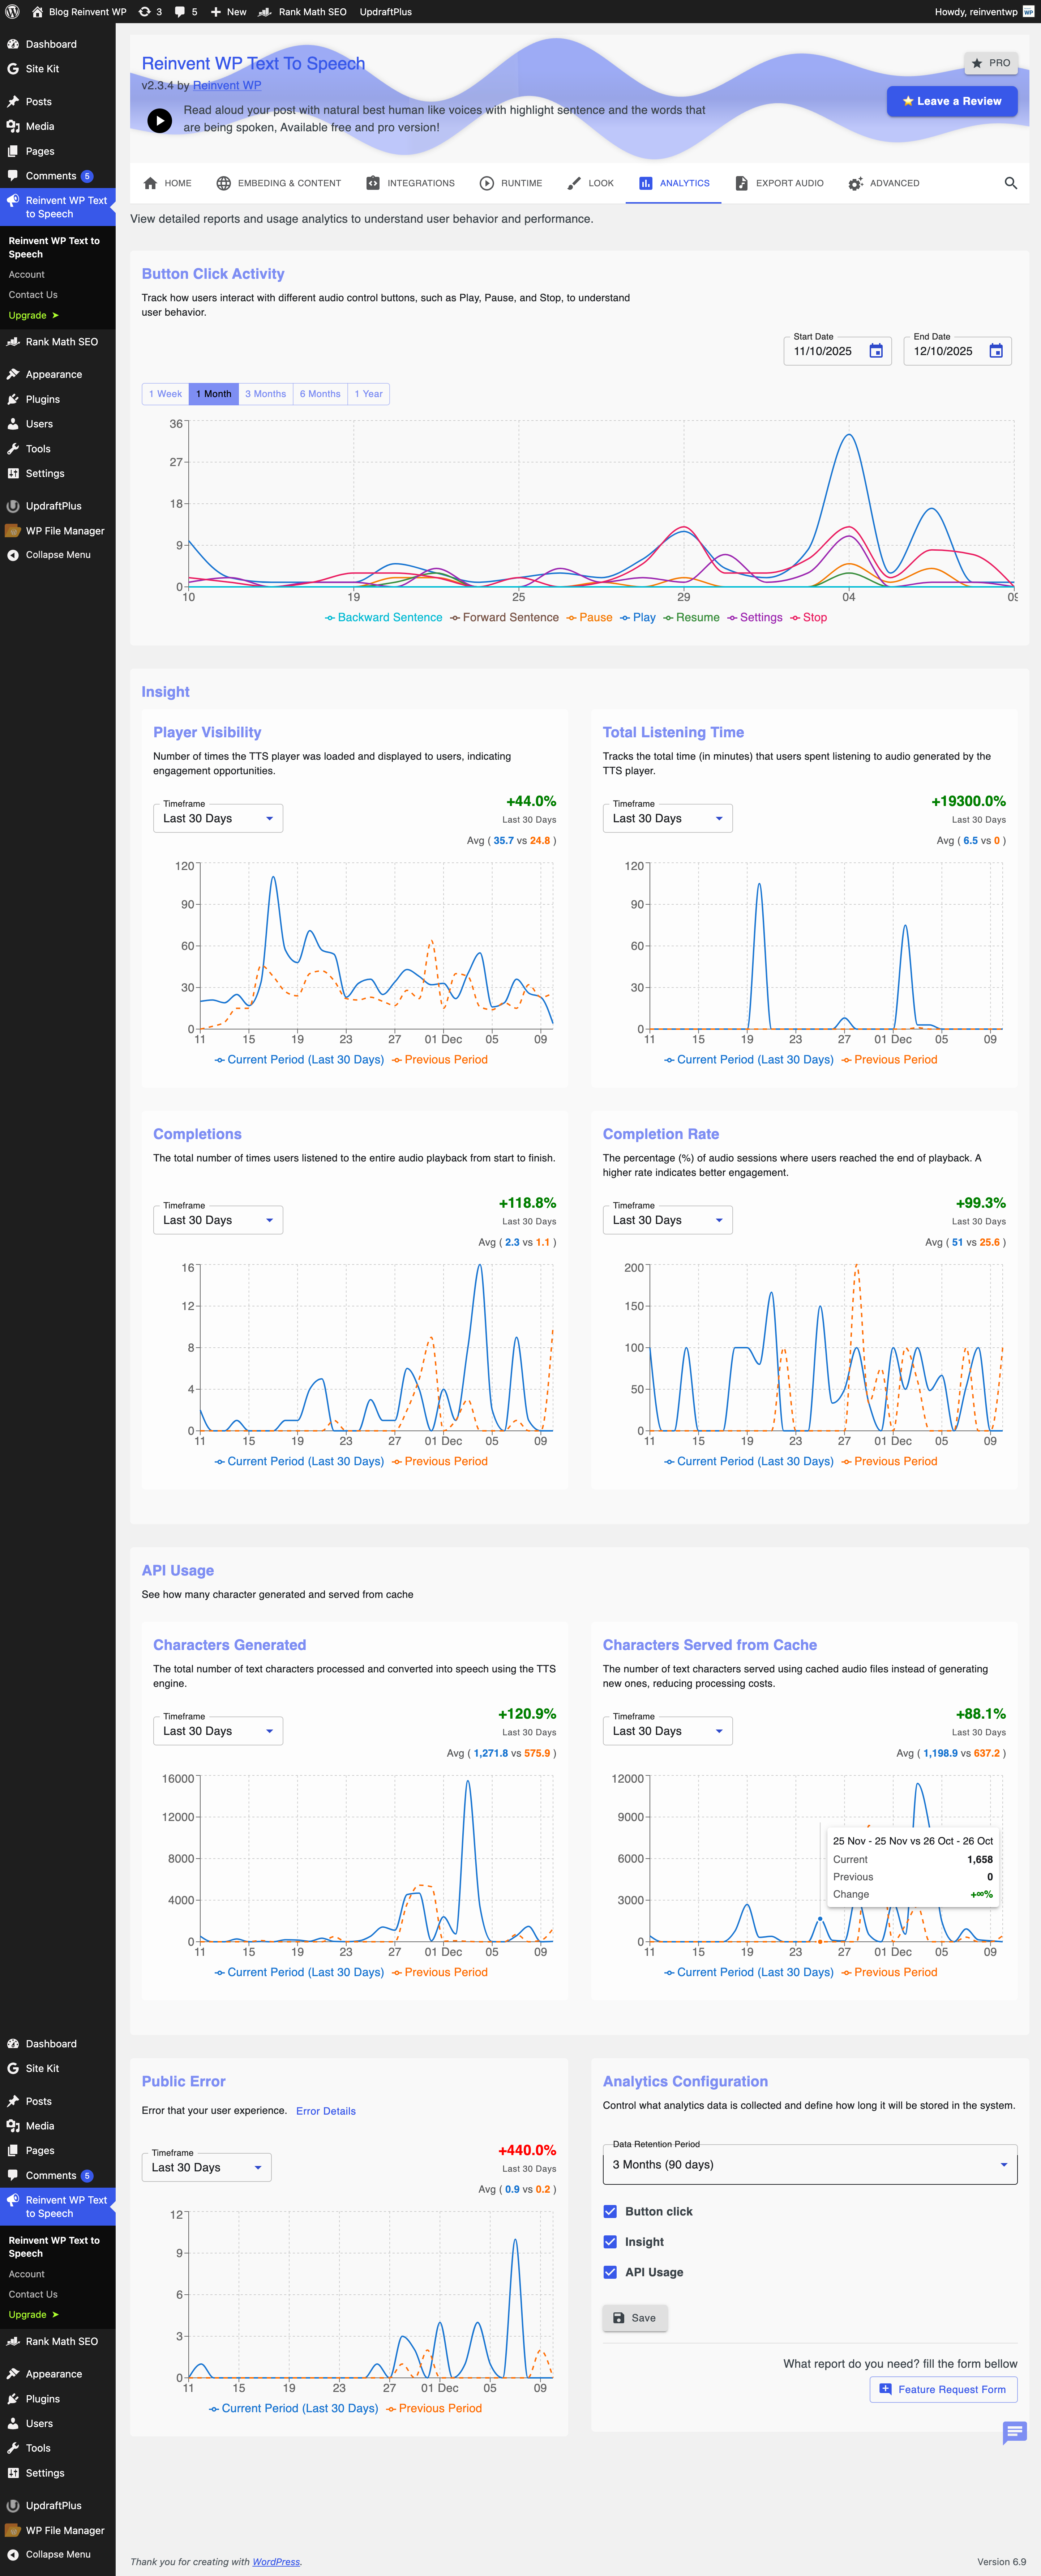Screen dimensions: 1041x2576
Task: Switch to the Export Audio tab
Action: 779,183
